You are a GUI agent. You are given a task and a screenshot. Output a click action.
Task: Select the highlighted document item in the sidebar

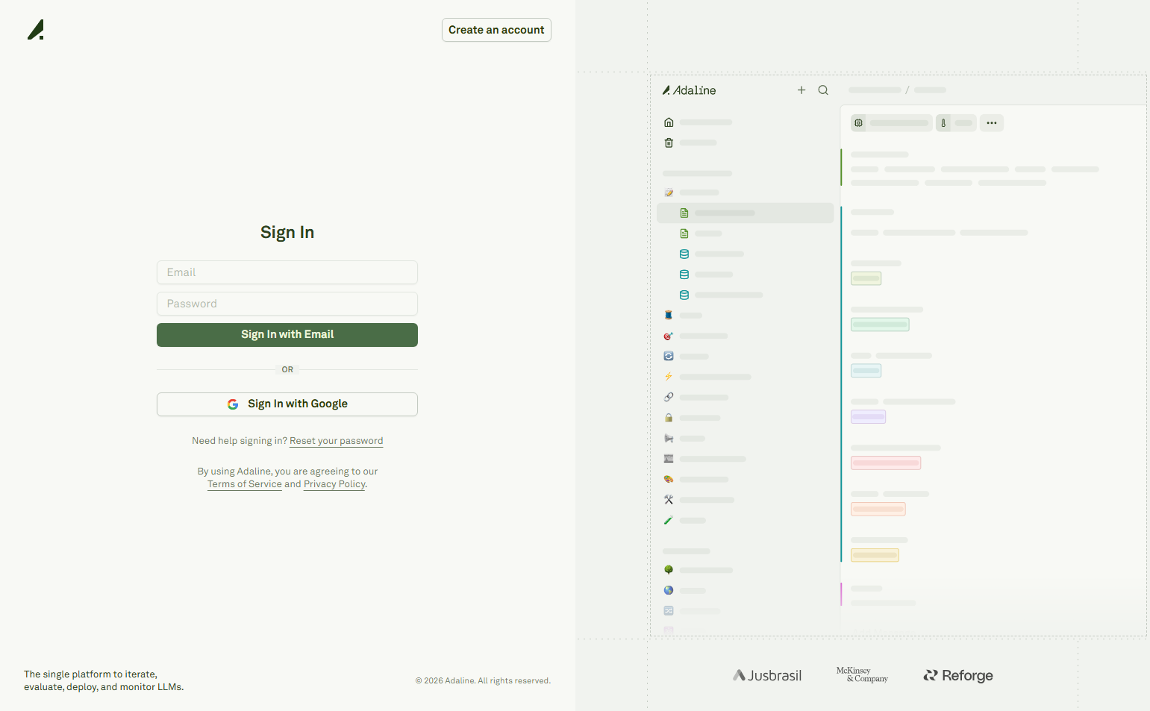pyautogui.click(x=745, y=213)
